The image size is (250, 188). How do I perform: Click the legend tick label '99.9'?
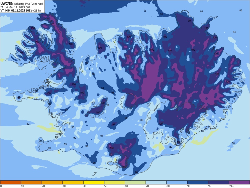click(x=231, y=186)
